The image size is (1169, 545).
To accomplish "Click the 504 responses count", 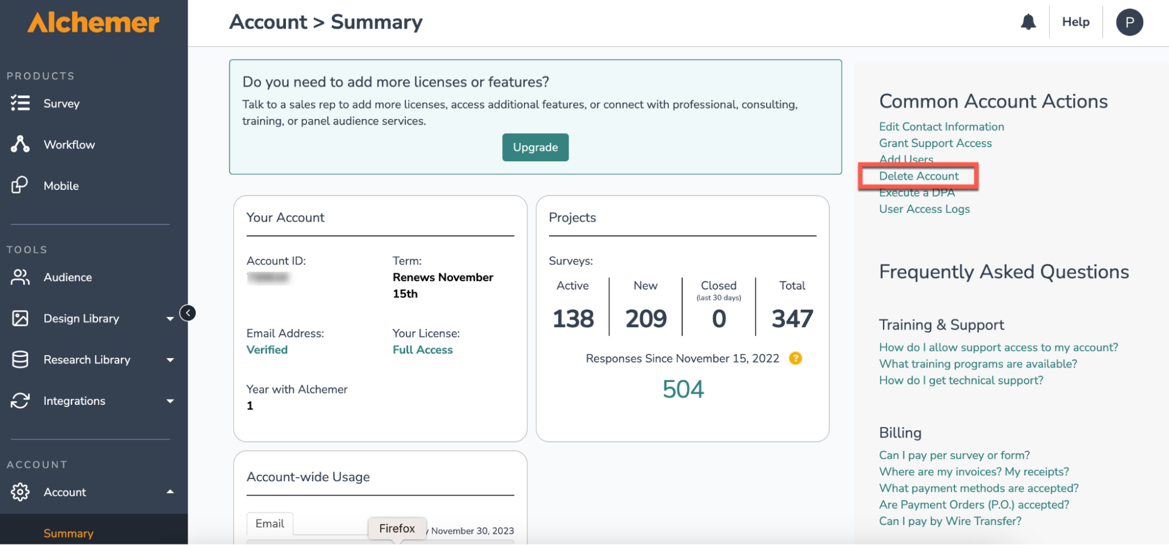I will [x=683, y=390].
